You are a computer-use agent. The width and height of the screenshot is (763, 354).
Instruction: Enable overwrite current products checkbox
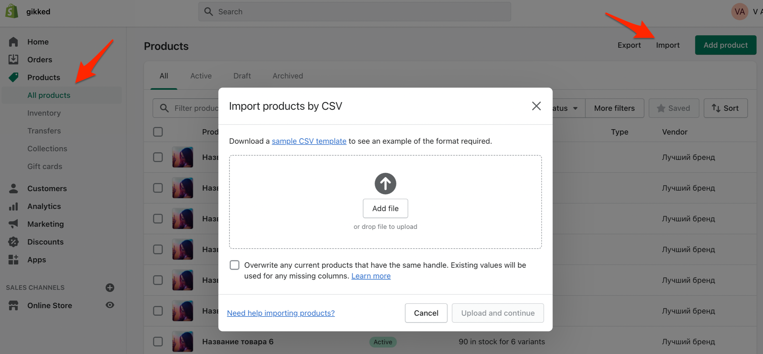(235, 265)
